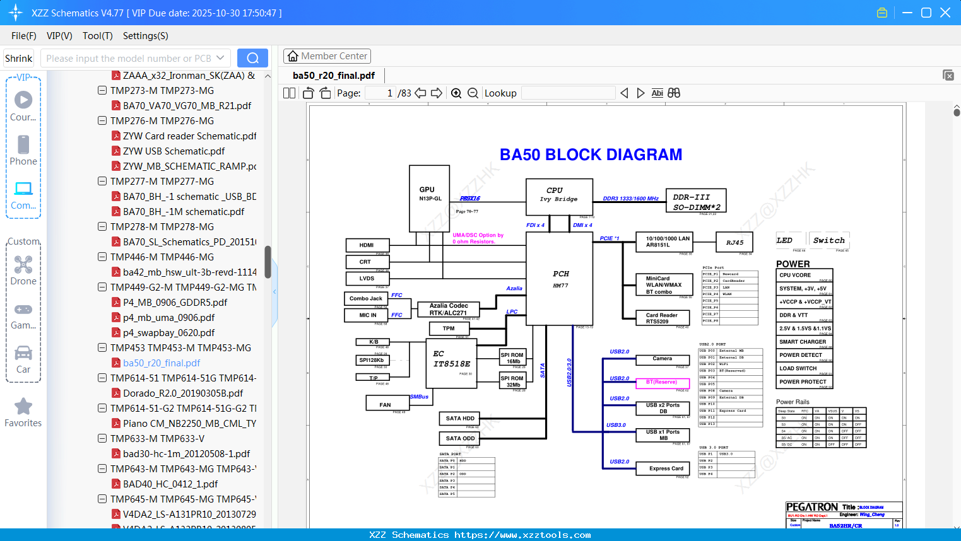Toggle the Abi text-match option
The height and width of the screenshot is (541, 961).
657,93
